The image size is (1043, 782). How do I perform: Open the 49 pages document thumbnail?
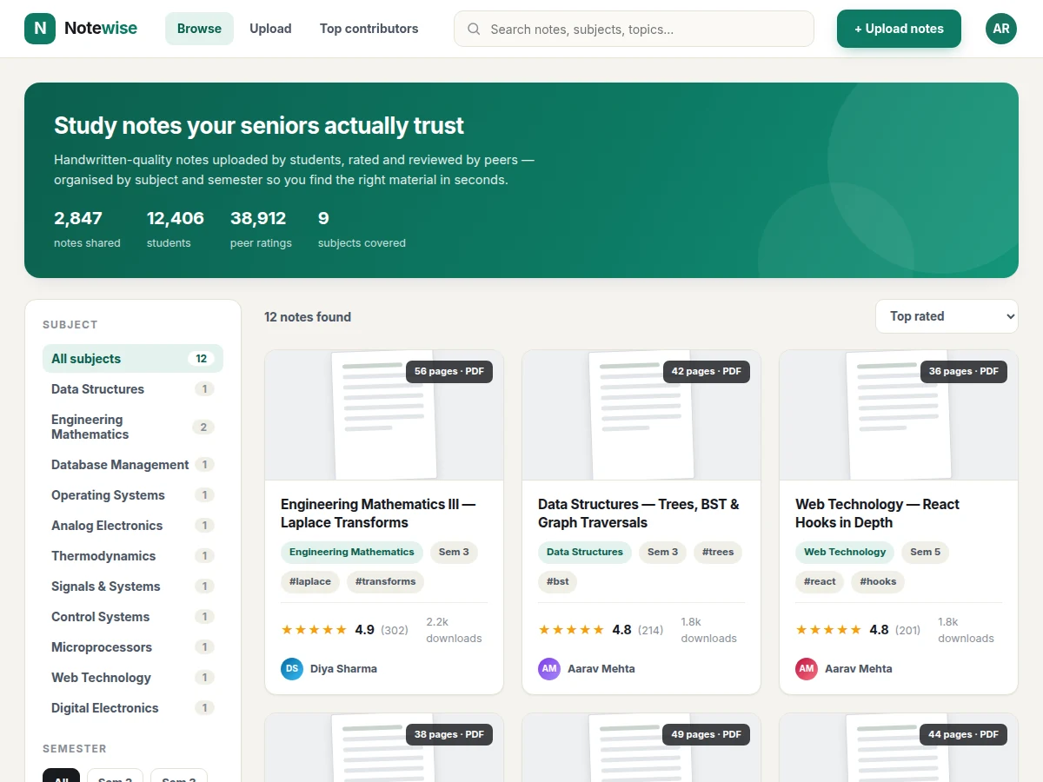coord(641,747)
